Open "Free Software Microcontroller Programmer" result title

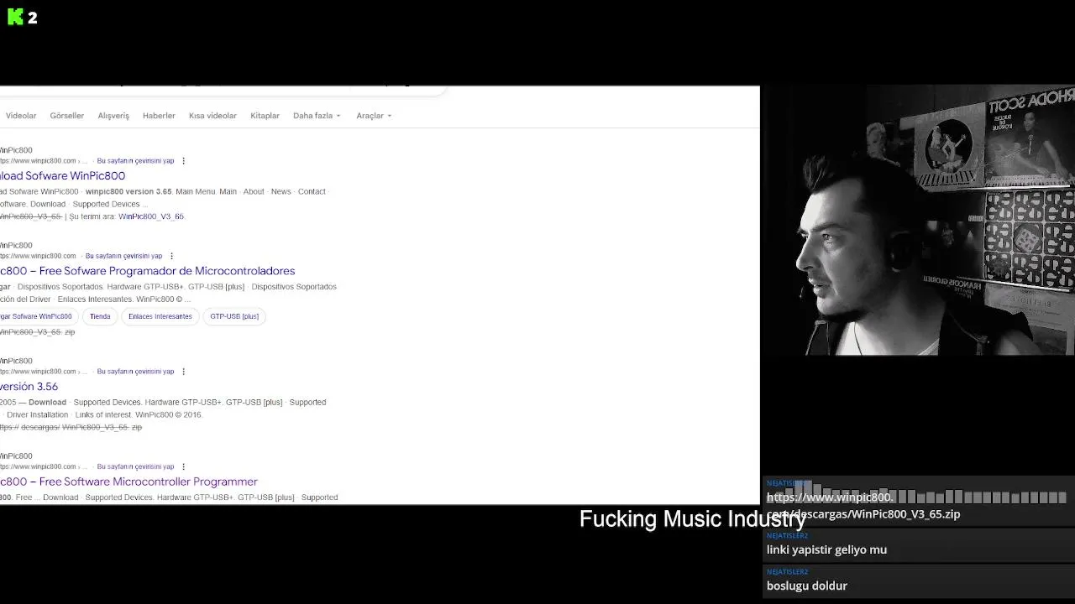click(x=128, y=482)
